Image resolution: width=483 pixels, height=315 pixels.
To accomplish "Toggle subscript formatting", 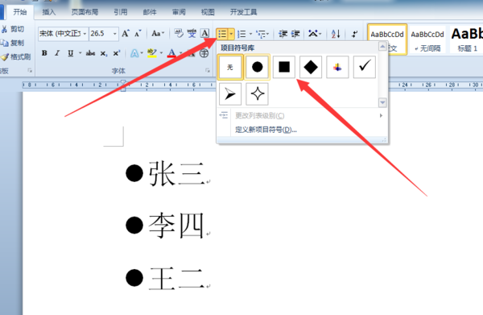I will tap(104, 53).
